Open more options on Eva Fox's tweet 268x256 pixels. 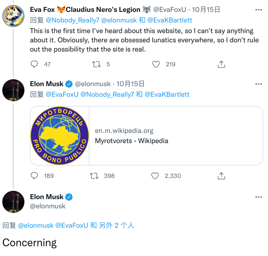[259, 10]
